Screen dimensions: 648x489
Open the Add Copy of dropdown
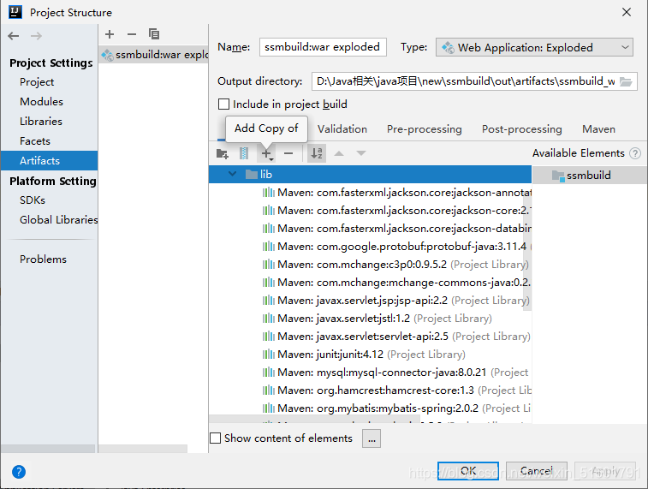(267, 154)
